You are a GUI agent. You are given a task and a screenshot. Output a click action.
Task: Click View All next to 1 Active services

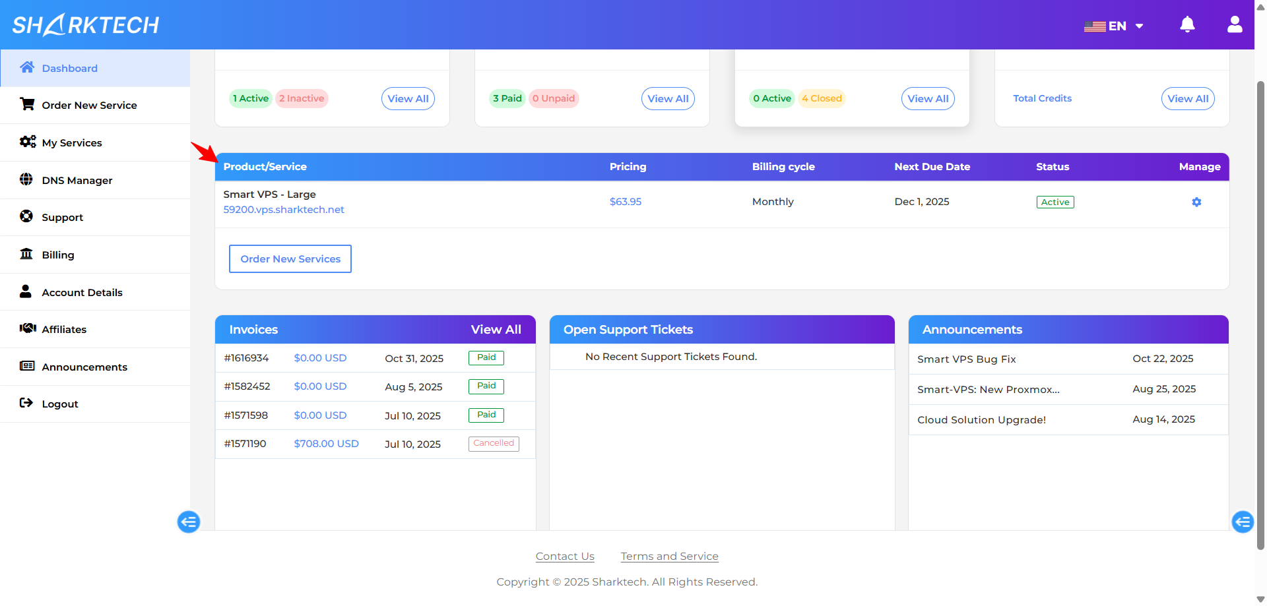pyautogui.click(x=408, y=99)
